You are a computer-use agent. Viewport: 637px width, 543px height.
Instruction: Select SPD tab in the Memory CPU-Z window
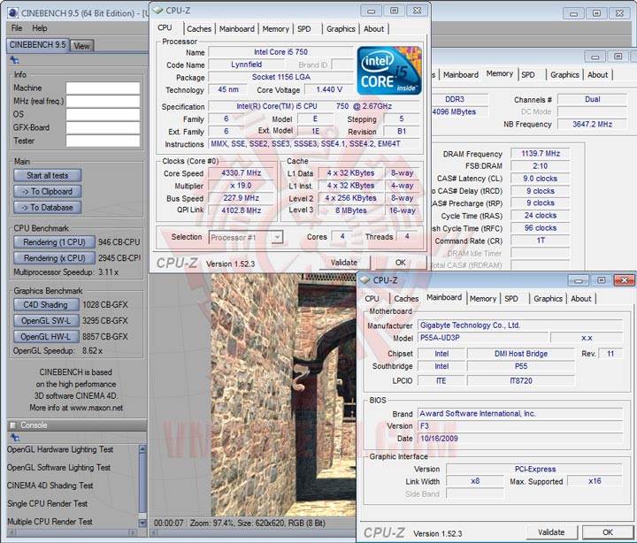[x=528, y=74]
